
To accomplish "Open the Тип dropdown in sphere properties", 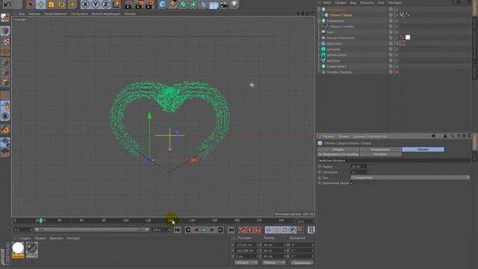I will (410, 178).
